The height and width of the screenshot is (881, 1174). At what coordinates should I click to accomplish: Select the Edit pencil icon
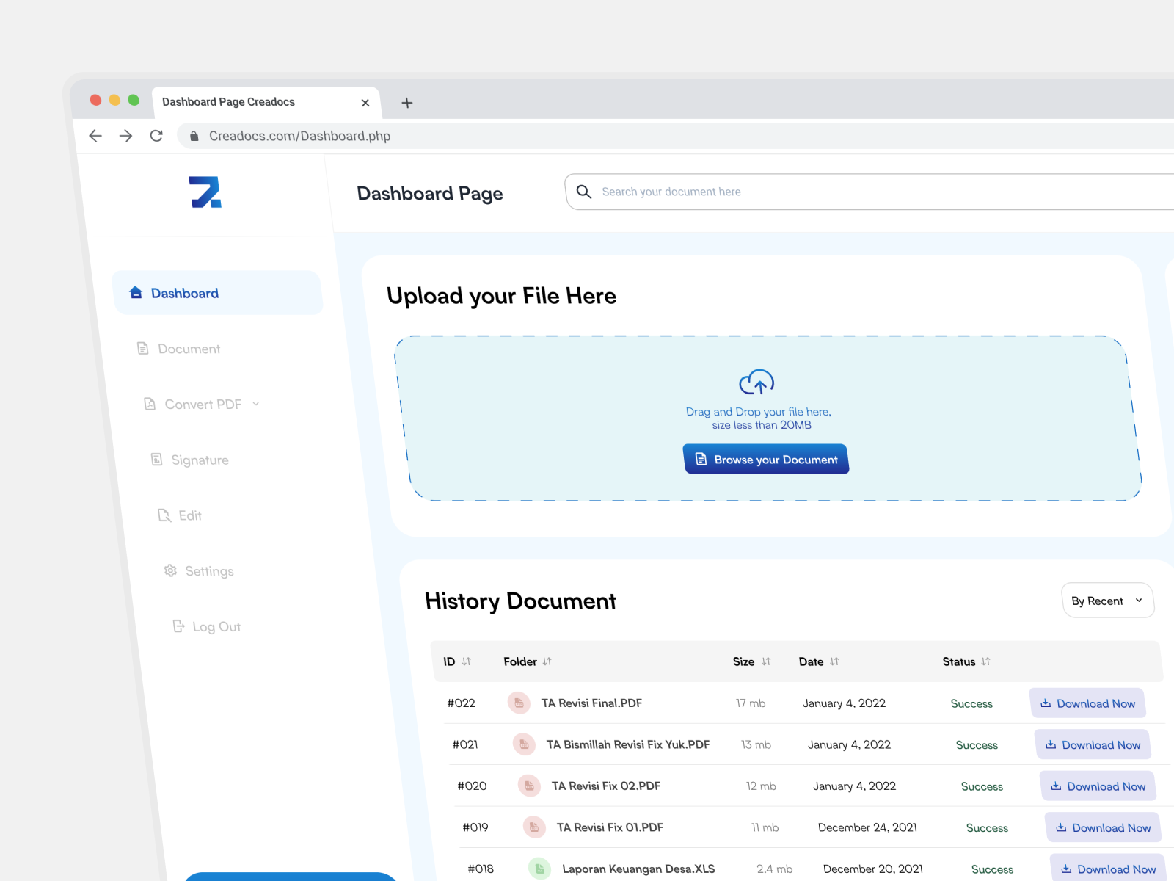pyautogui.click(x=163, y=515)
